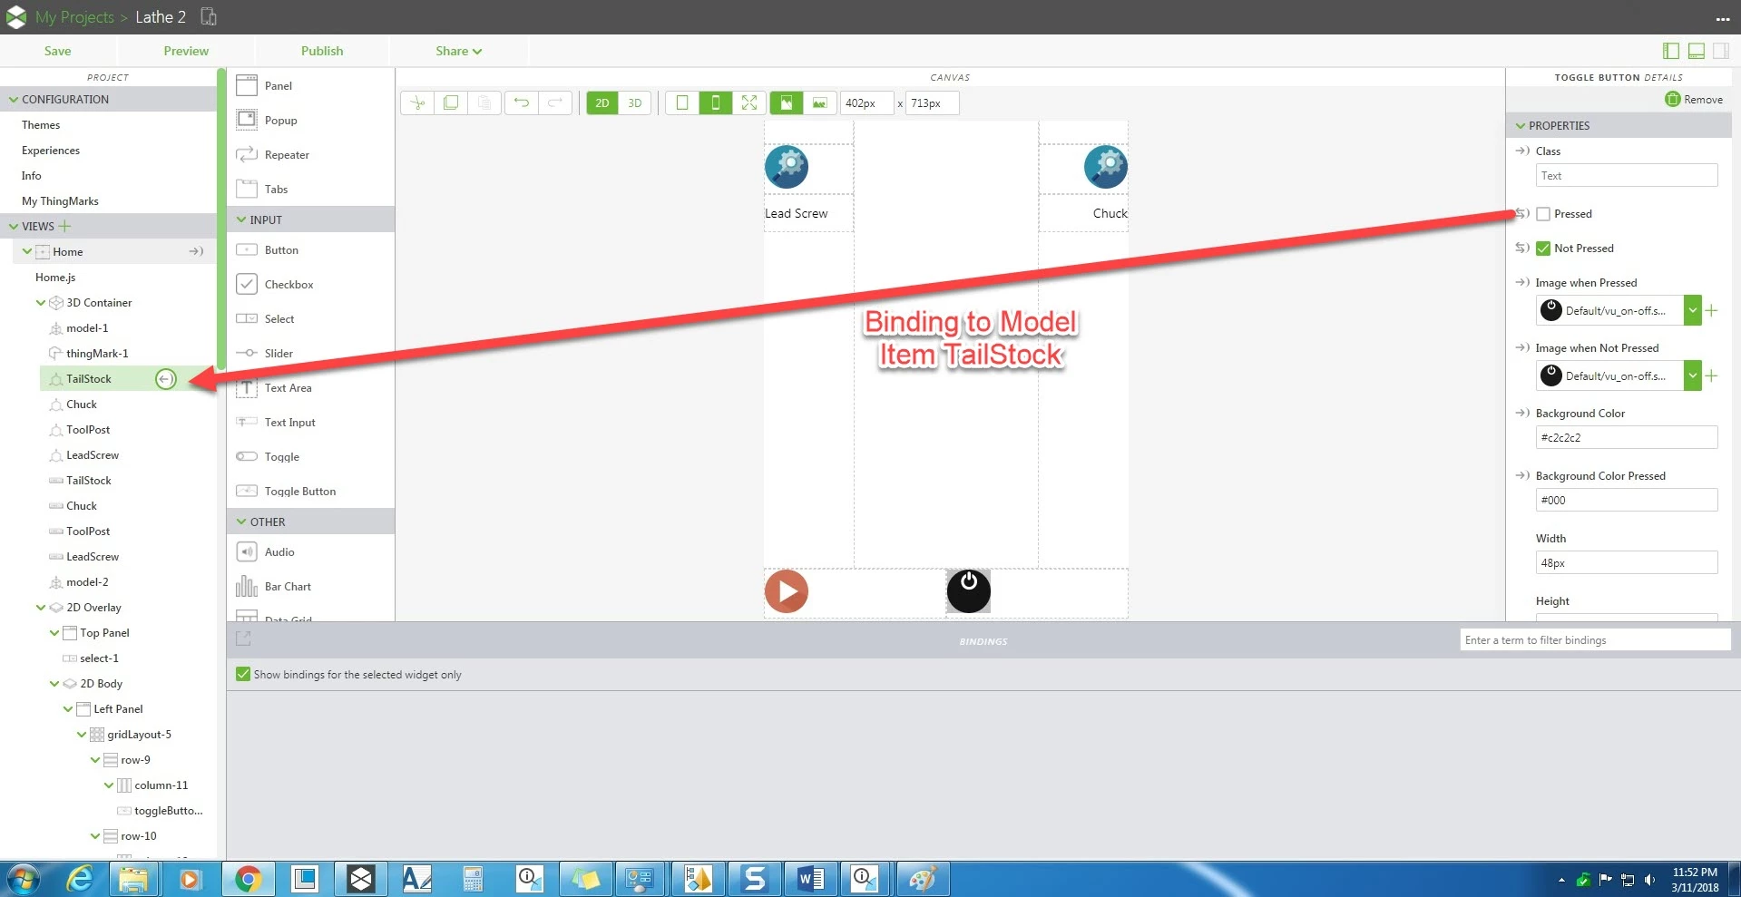Image resolution: width=1741 pixels, height=897 pixels.
Task: Click the Lead Screw gear image on canvas
Action: 787,167
